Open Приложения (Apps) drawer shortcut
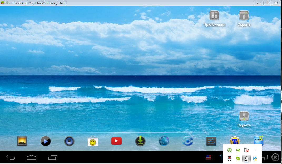 [x=214, y=16]
